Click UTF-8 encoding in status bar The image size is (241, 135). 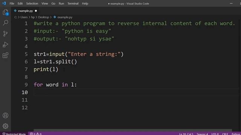click(215, 134)
